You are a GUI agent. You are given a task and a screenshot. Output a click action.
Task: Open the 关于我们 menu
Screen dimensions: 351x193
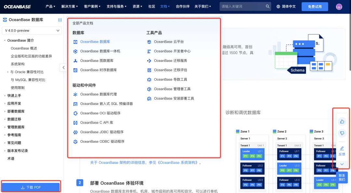(x=202, y=7)
